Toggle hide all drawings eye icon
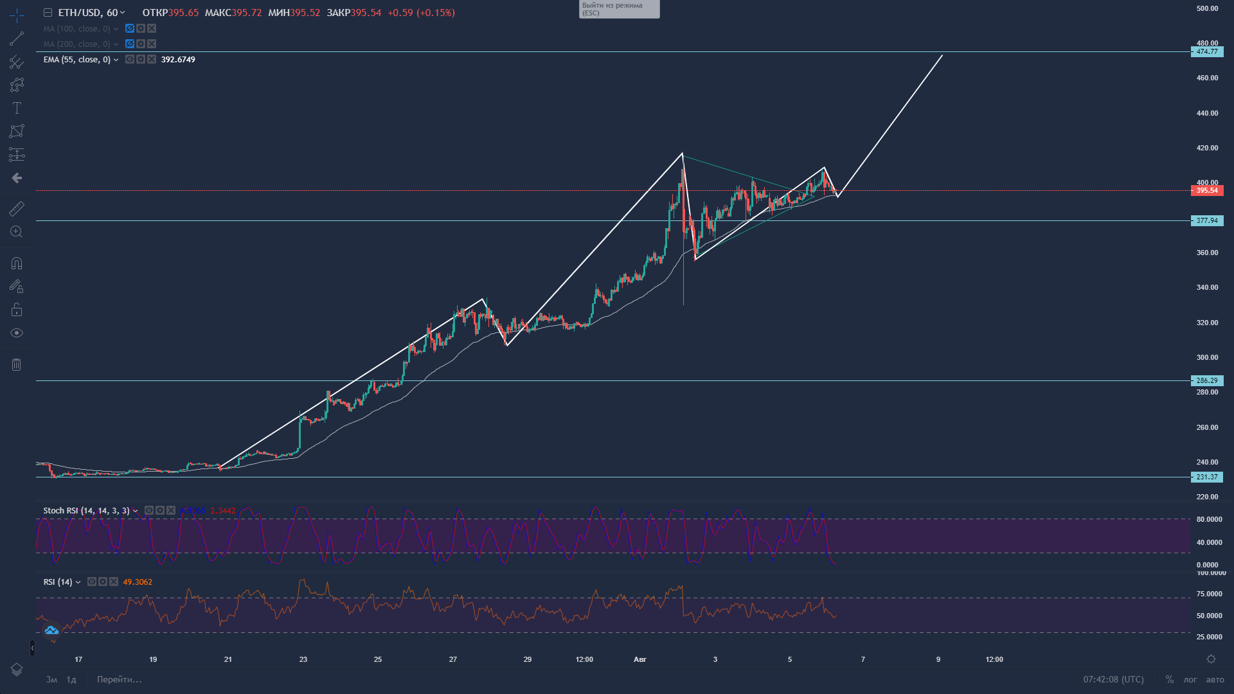The image size is (1234, 694). tap(17, 333)
